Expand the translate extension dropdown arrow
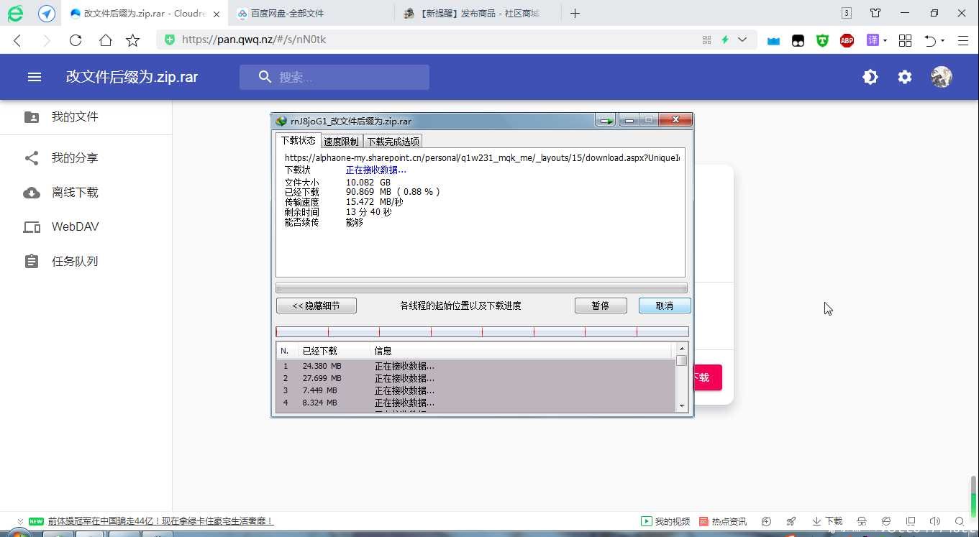Screen dimensions: 979x537 [x=885, y=41]
